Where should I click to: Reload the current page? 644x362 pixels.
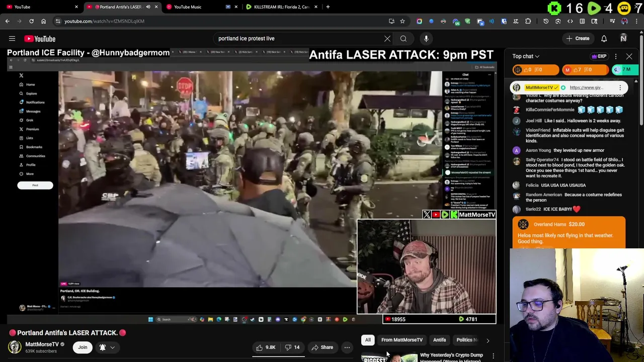point(31,21)
